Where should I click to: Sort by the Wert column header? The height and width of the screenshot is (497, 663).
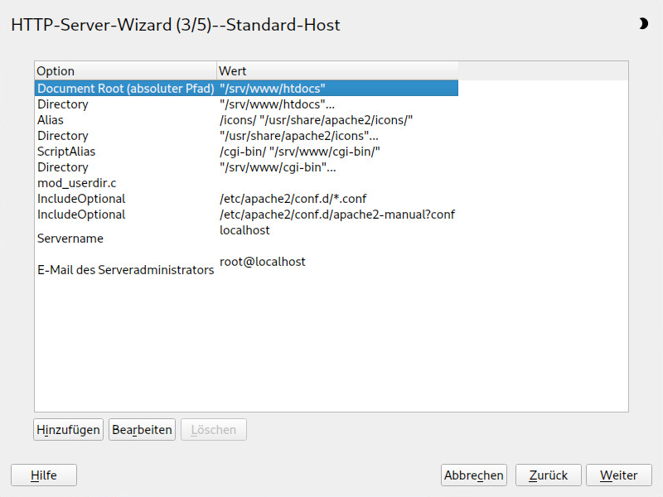(x=337, y=71)
